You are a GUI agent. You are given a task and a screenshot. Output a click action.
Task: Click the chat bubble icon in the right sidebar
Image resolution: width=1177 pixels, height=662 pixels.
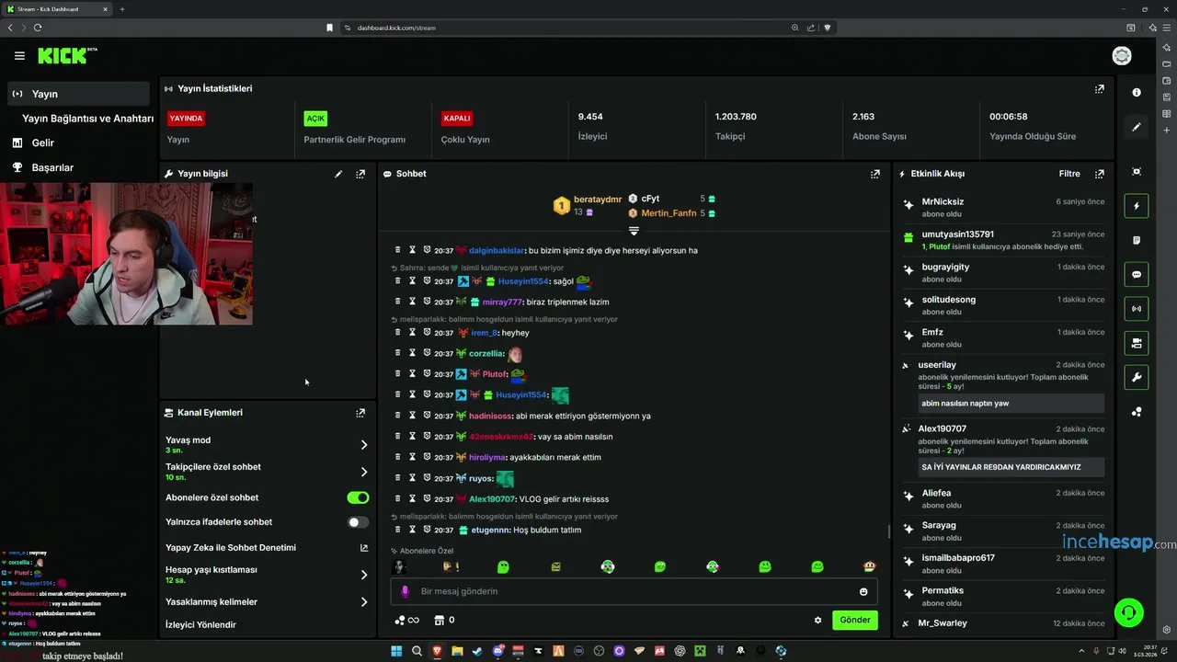[x=1137, y=274]
